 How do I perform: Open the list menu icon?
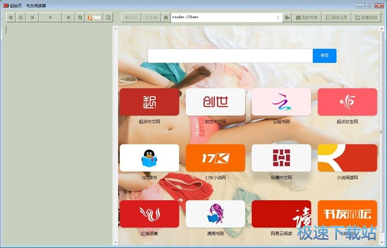click(21, 18)
